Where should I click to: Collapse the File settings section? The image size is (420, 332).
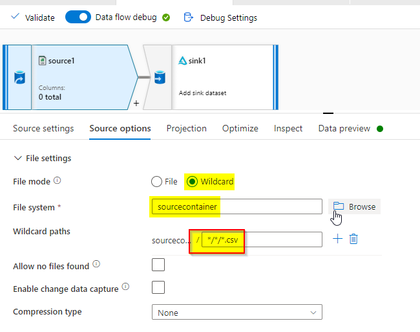(x=17, y=158)
